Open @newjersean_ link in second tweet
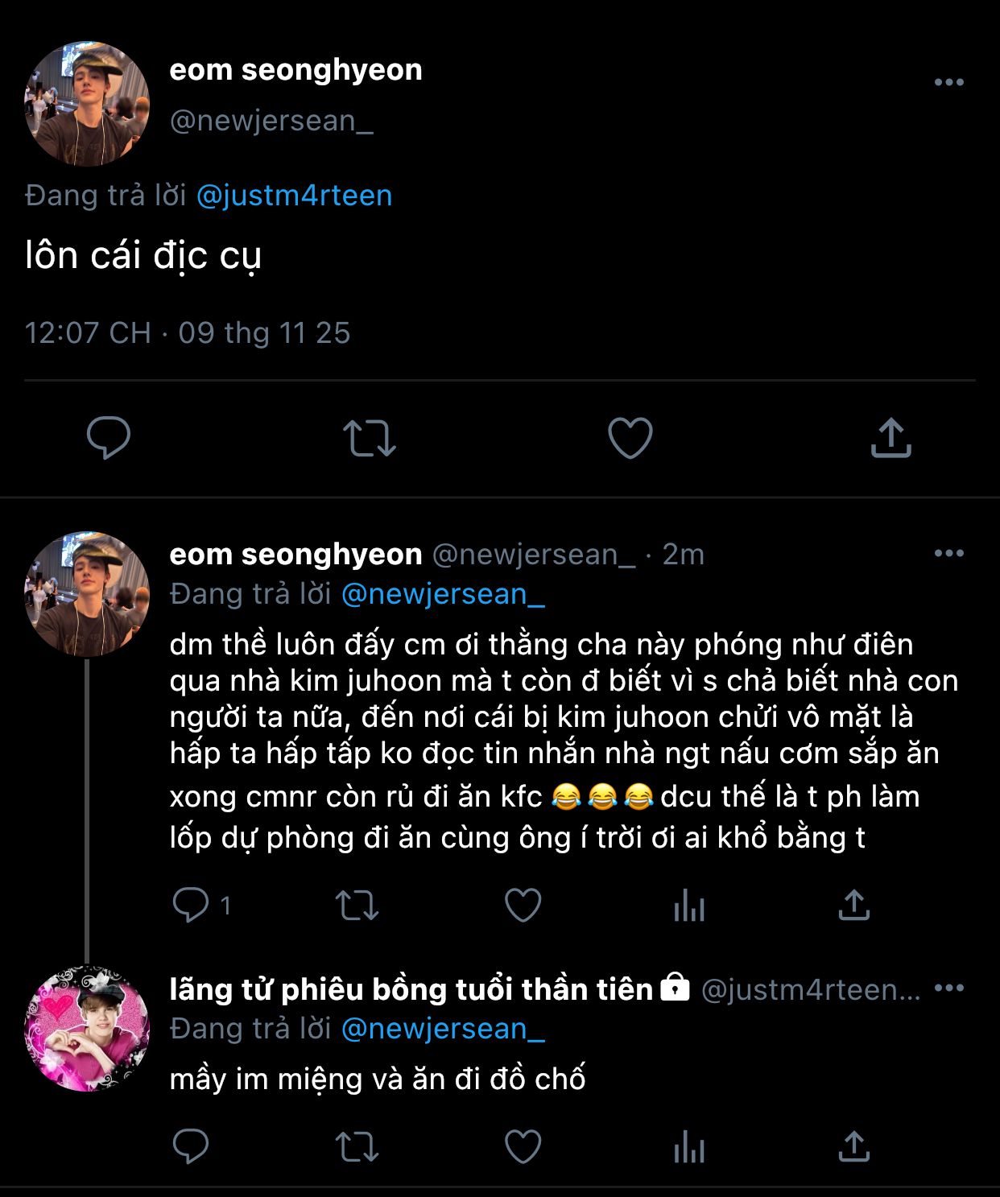The width and height of the screenshot is (1000, 1197). pos(443,594)
